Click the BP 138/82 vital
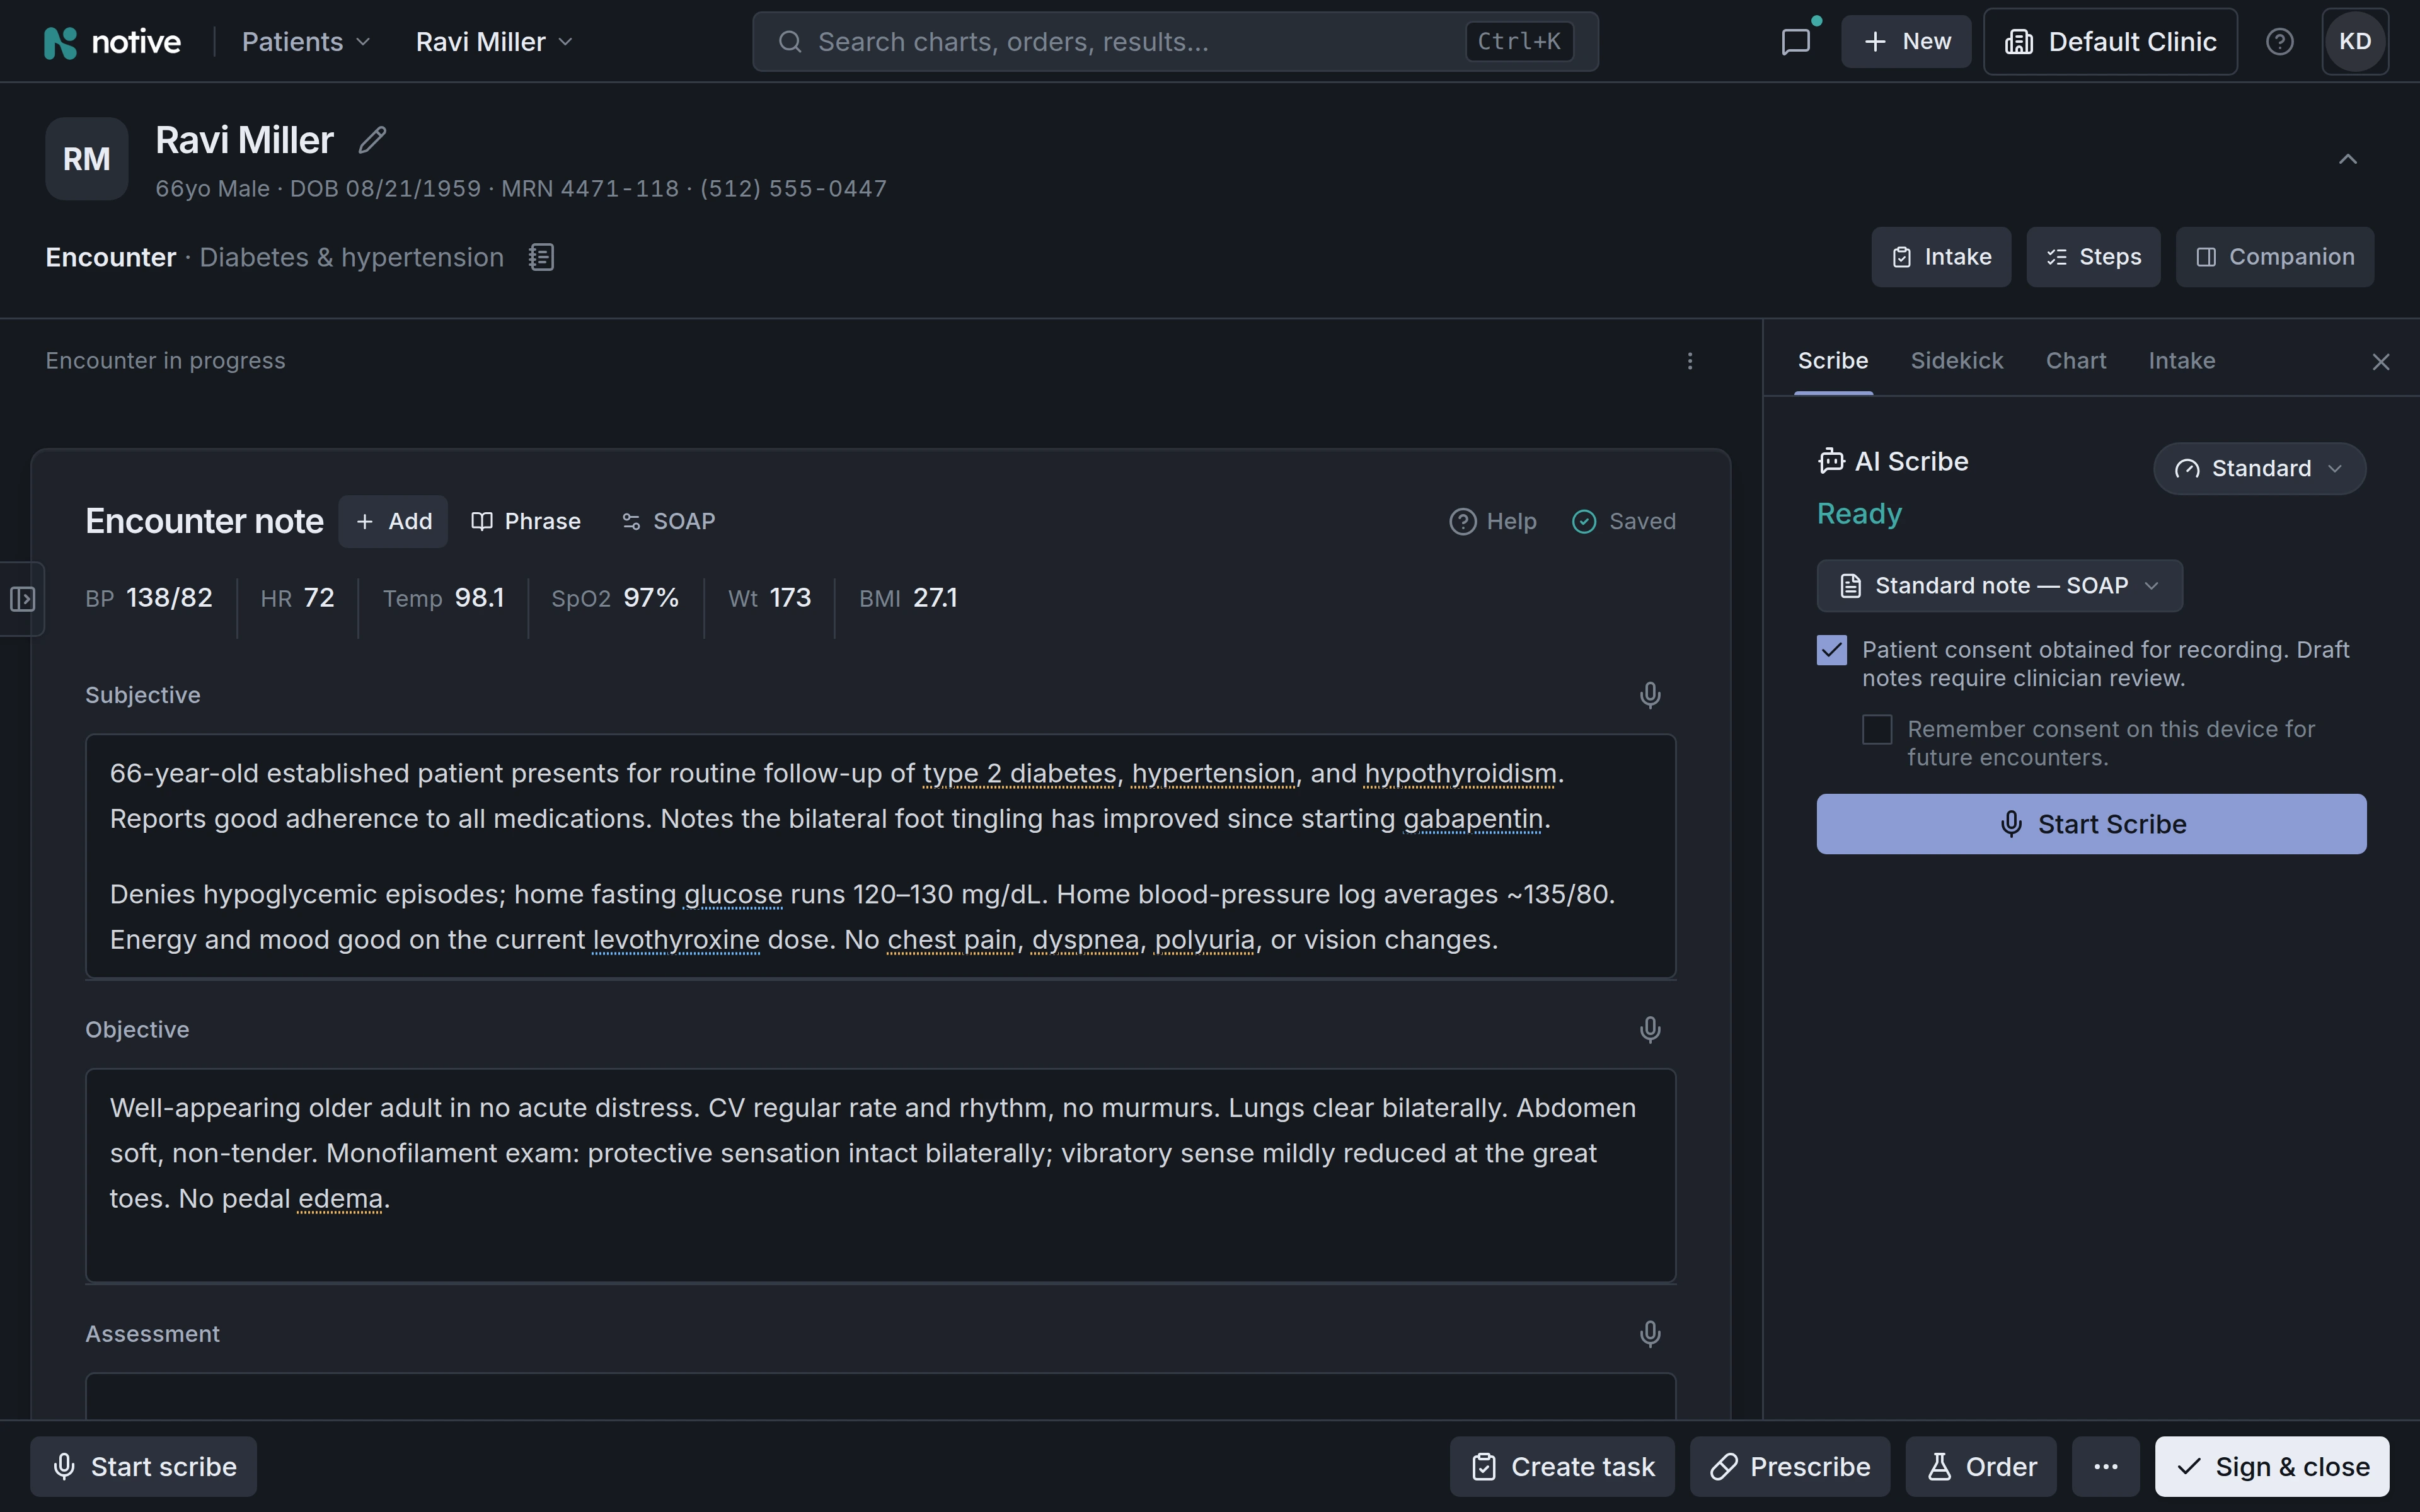 click(x=149, y=598)
